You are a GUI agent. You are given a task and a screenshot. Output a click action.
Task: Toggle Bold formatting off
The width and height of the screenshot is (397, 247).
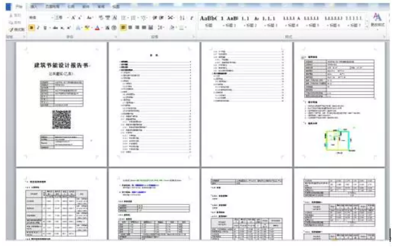32,27
